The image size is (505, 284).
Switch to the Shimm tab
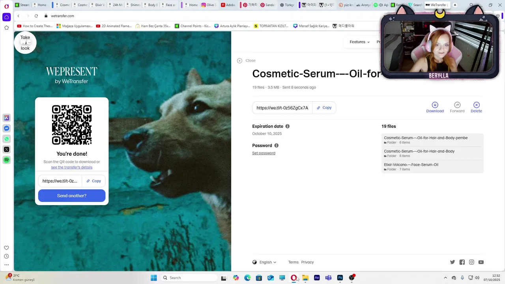[133, 5]
